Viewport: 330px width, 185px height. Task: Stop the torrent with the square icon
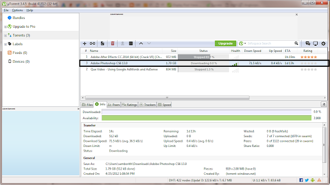[130, 43]
